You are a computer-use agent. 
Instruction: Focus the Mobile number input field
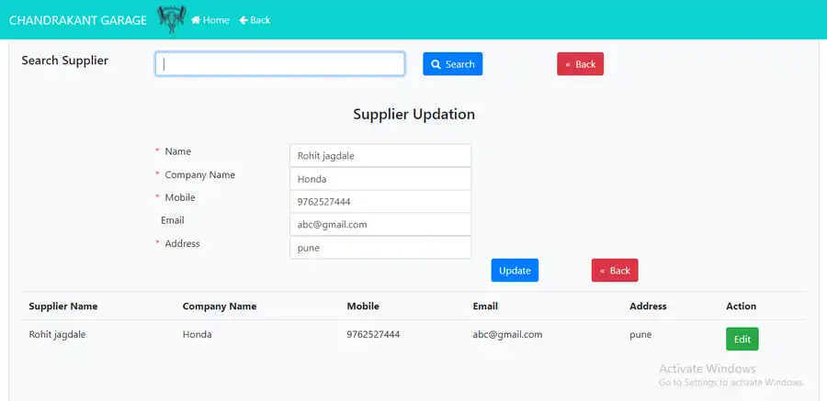[380, 202]
